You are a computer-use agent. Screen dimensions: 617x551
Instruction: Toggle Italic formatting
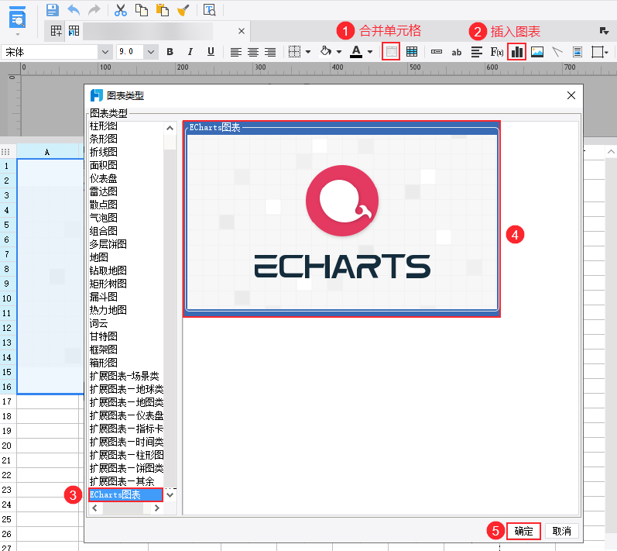pos(190,52)
